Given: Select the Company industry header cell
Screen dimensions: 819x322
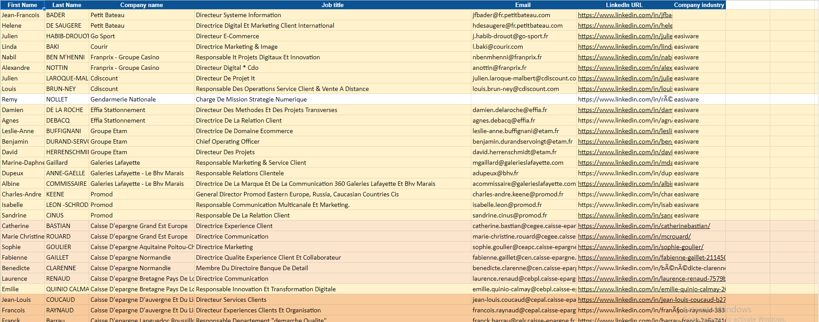Looking at the screenshot, I should pos(699,5).
